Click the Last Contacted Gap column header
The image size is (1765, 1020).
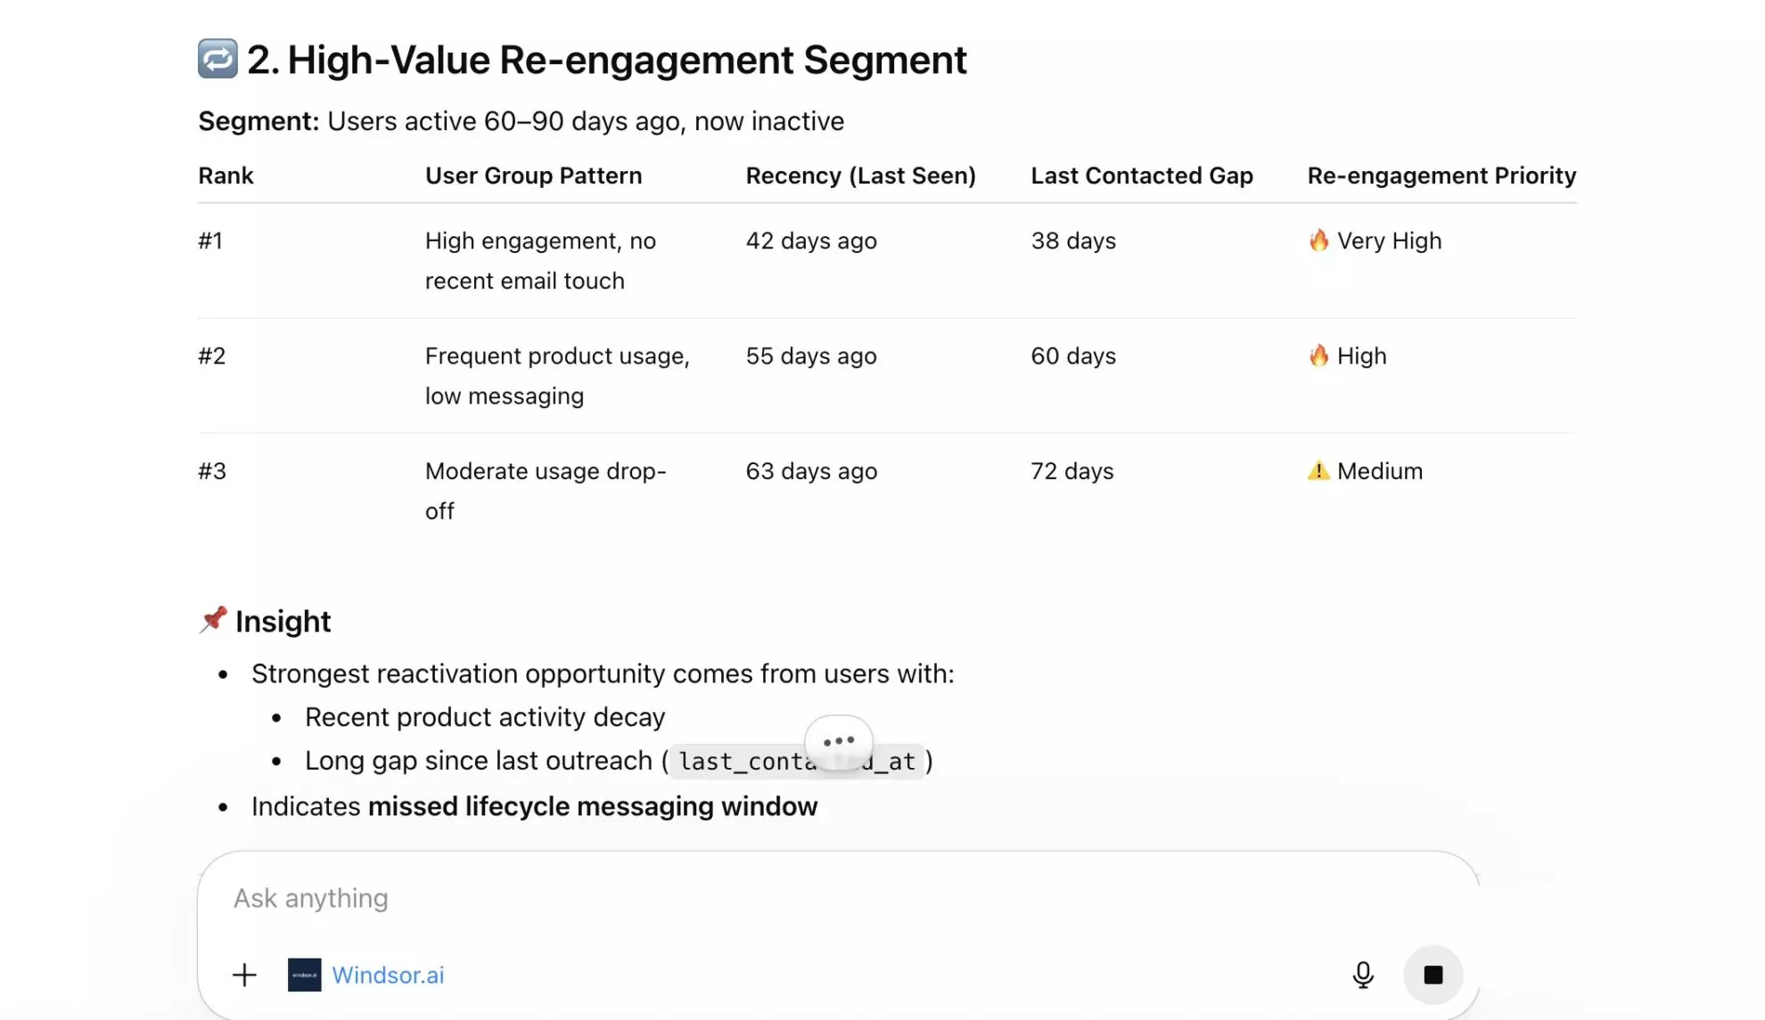tap(1142, 175)
